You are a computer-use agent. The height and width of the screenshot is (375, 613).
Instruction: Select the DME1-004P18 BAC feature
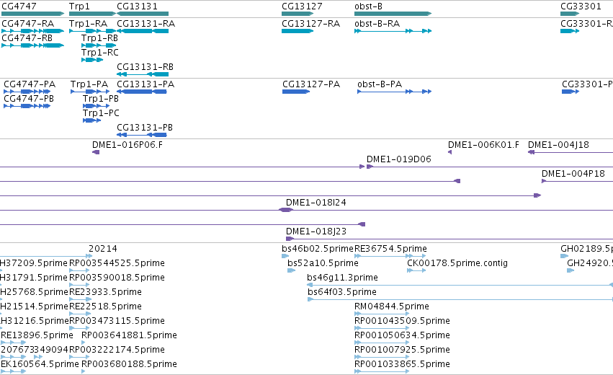[577, 181]
